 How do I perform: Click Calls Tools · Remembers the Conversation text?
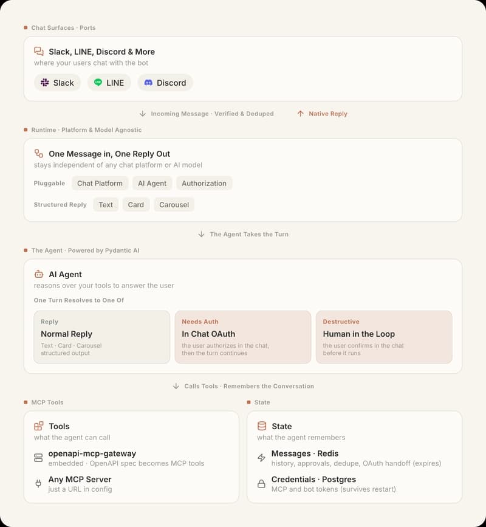(249, 386)
